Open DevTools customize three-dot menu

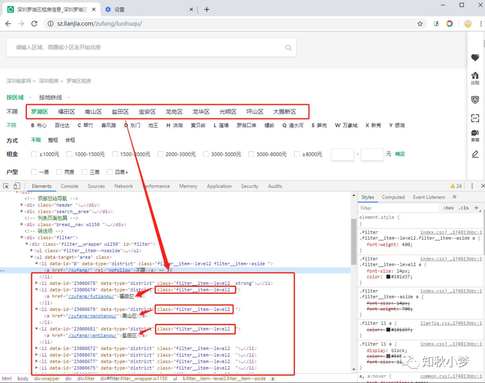tap(472, 186)
